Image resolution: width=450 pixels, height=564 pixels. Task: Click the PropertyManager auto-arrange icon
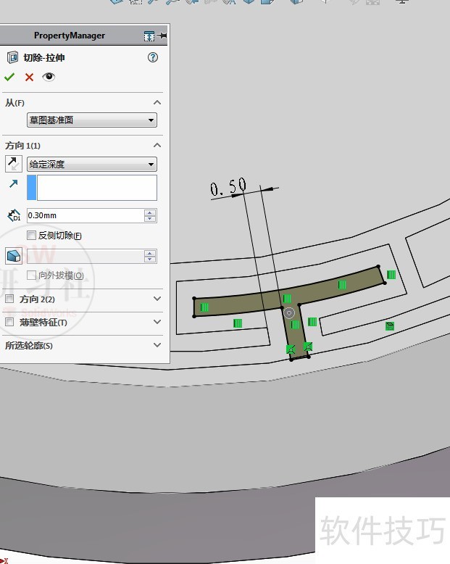click(x=149, y=36)
